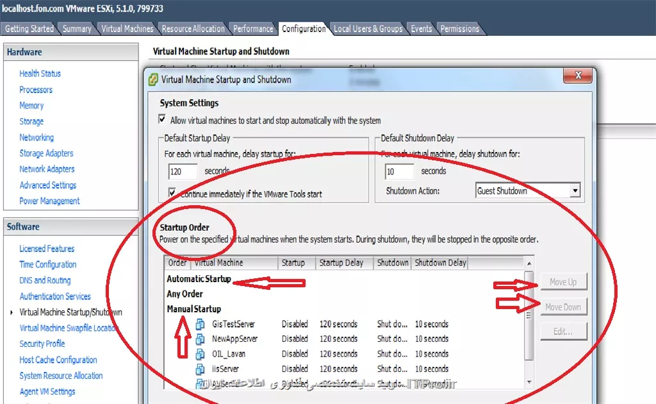This screenshot has height=404, width=656.
Task: Click the dialog title bar vSphere icon
Action: 153,80
